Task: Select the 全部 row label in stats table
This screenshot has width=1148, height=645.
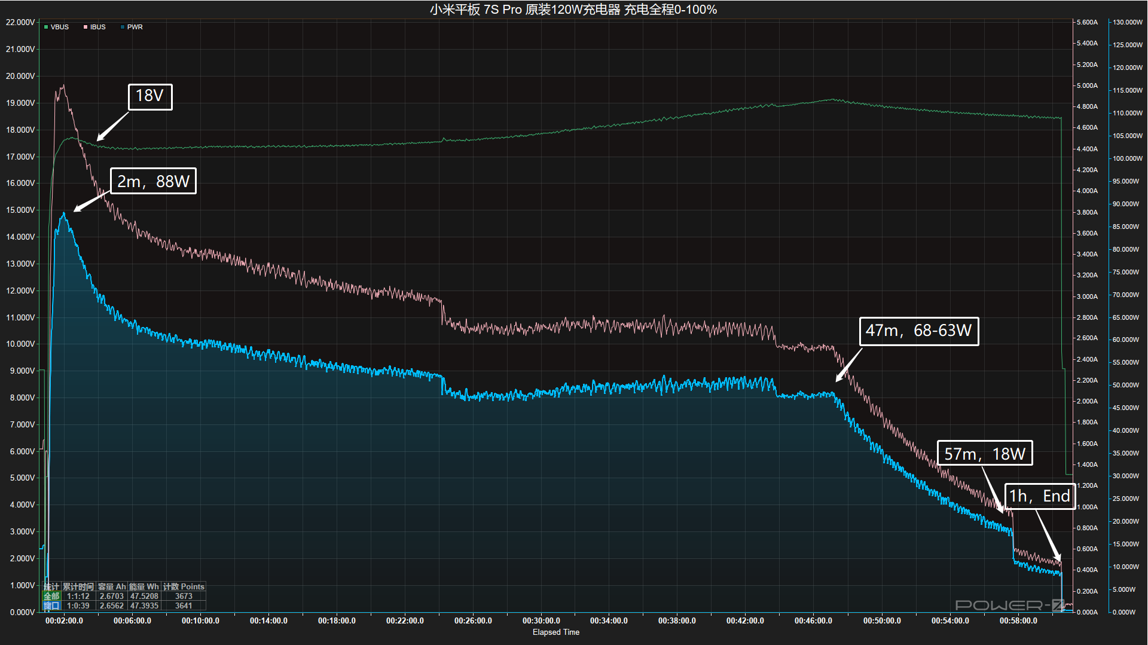Action: 51,596
